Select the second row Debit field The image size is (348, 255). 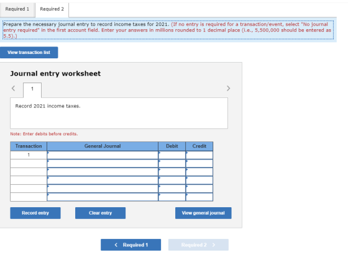[172, 164]
